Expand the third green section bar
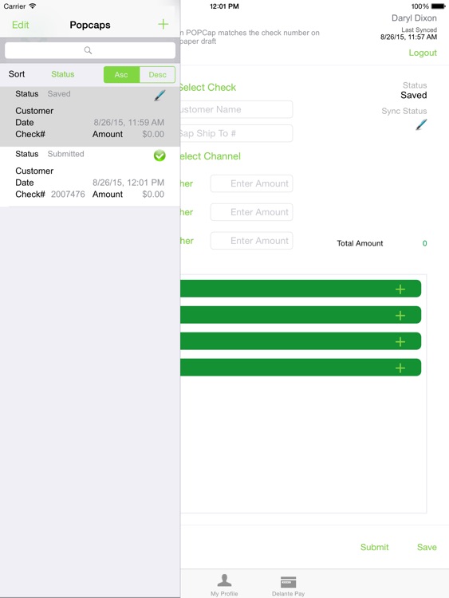Screen dimensions: 449x598 coord(301,341)
